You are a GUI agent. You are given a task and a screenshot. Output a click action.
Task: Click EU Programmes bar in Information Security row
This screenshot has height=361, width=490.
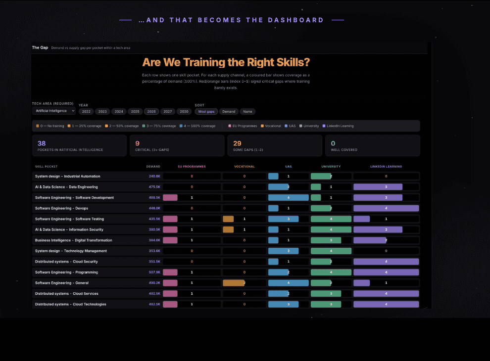(x=170, y=229)
